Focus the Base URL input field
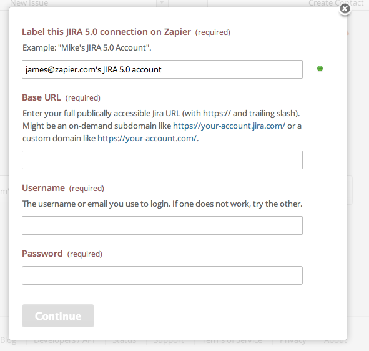 click(162, 160)
